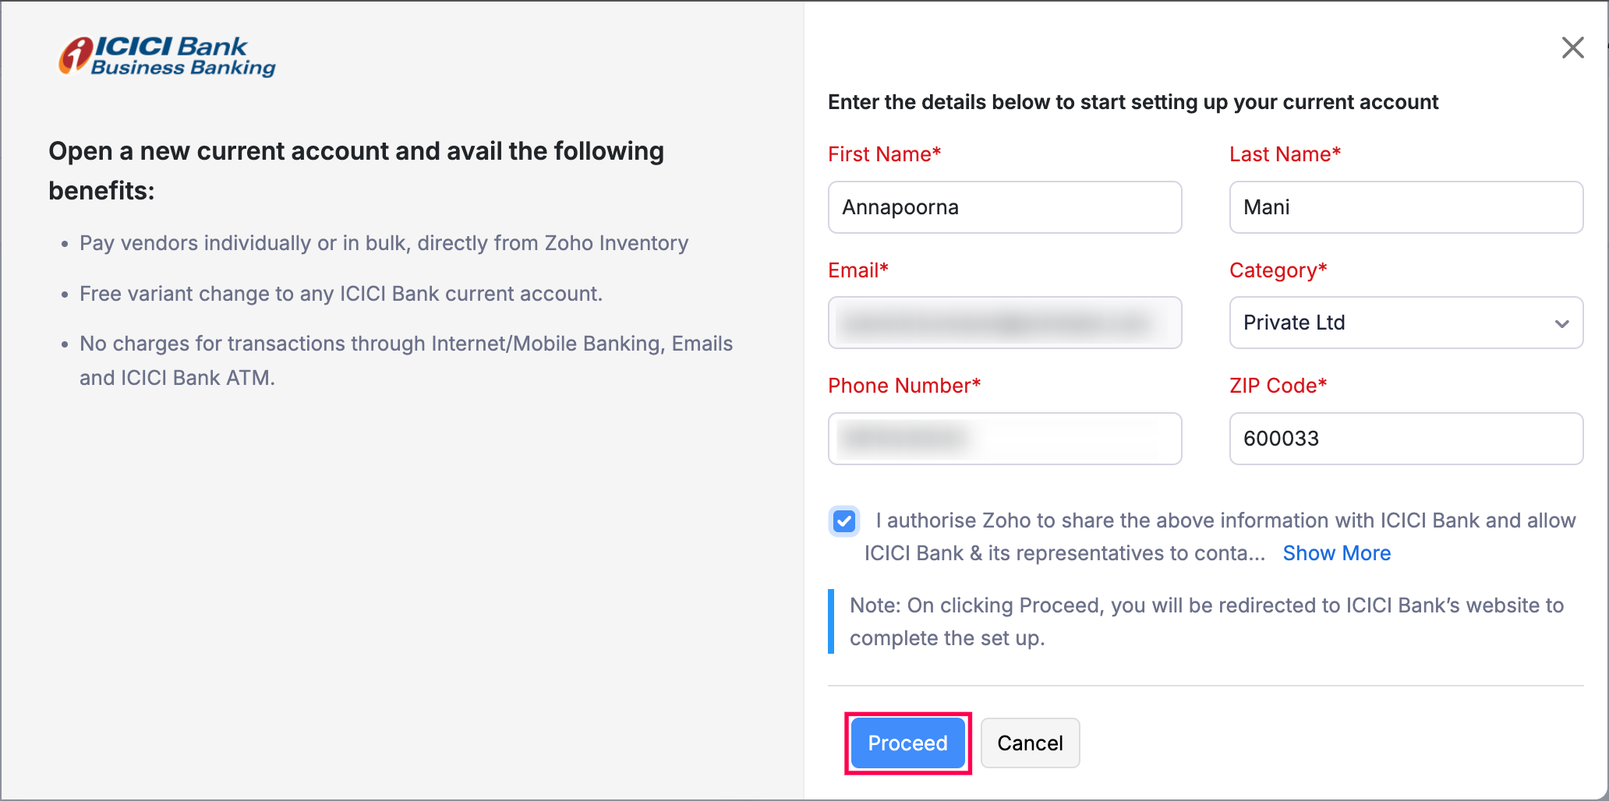The height and width of the screenshot is (801, 1609).
Task: Close the current account setup dialog
Action: (1572, 48)
